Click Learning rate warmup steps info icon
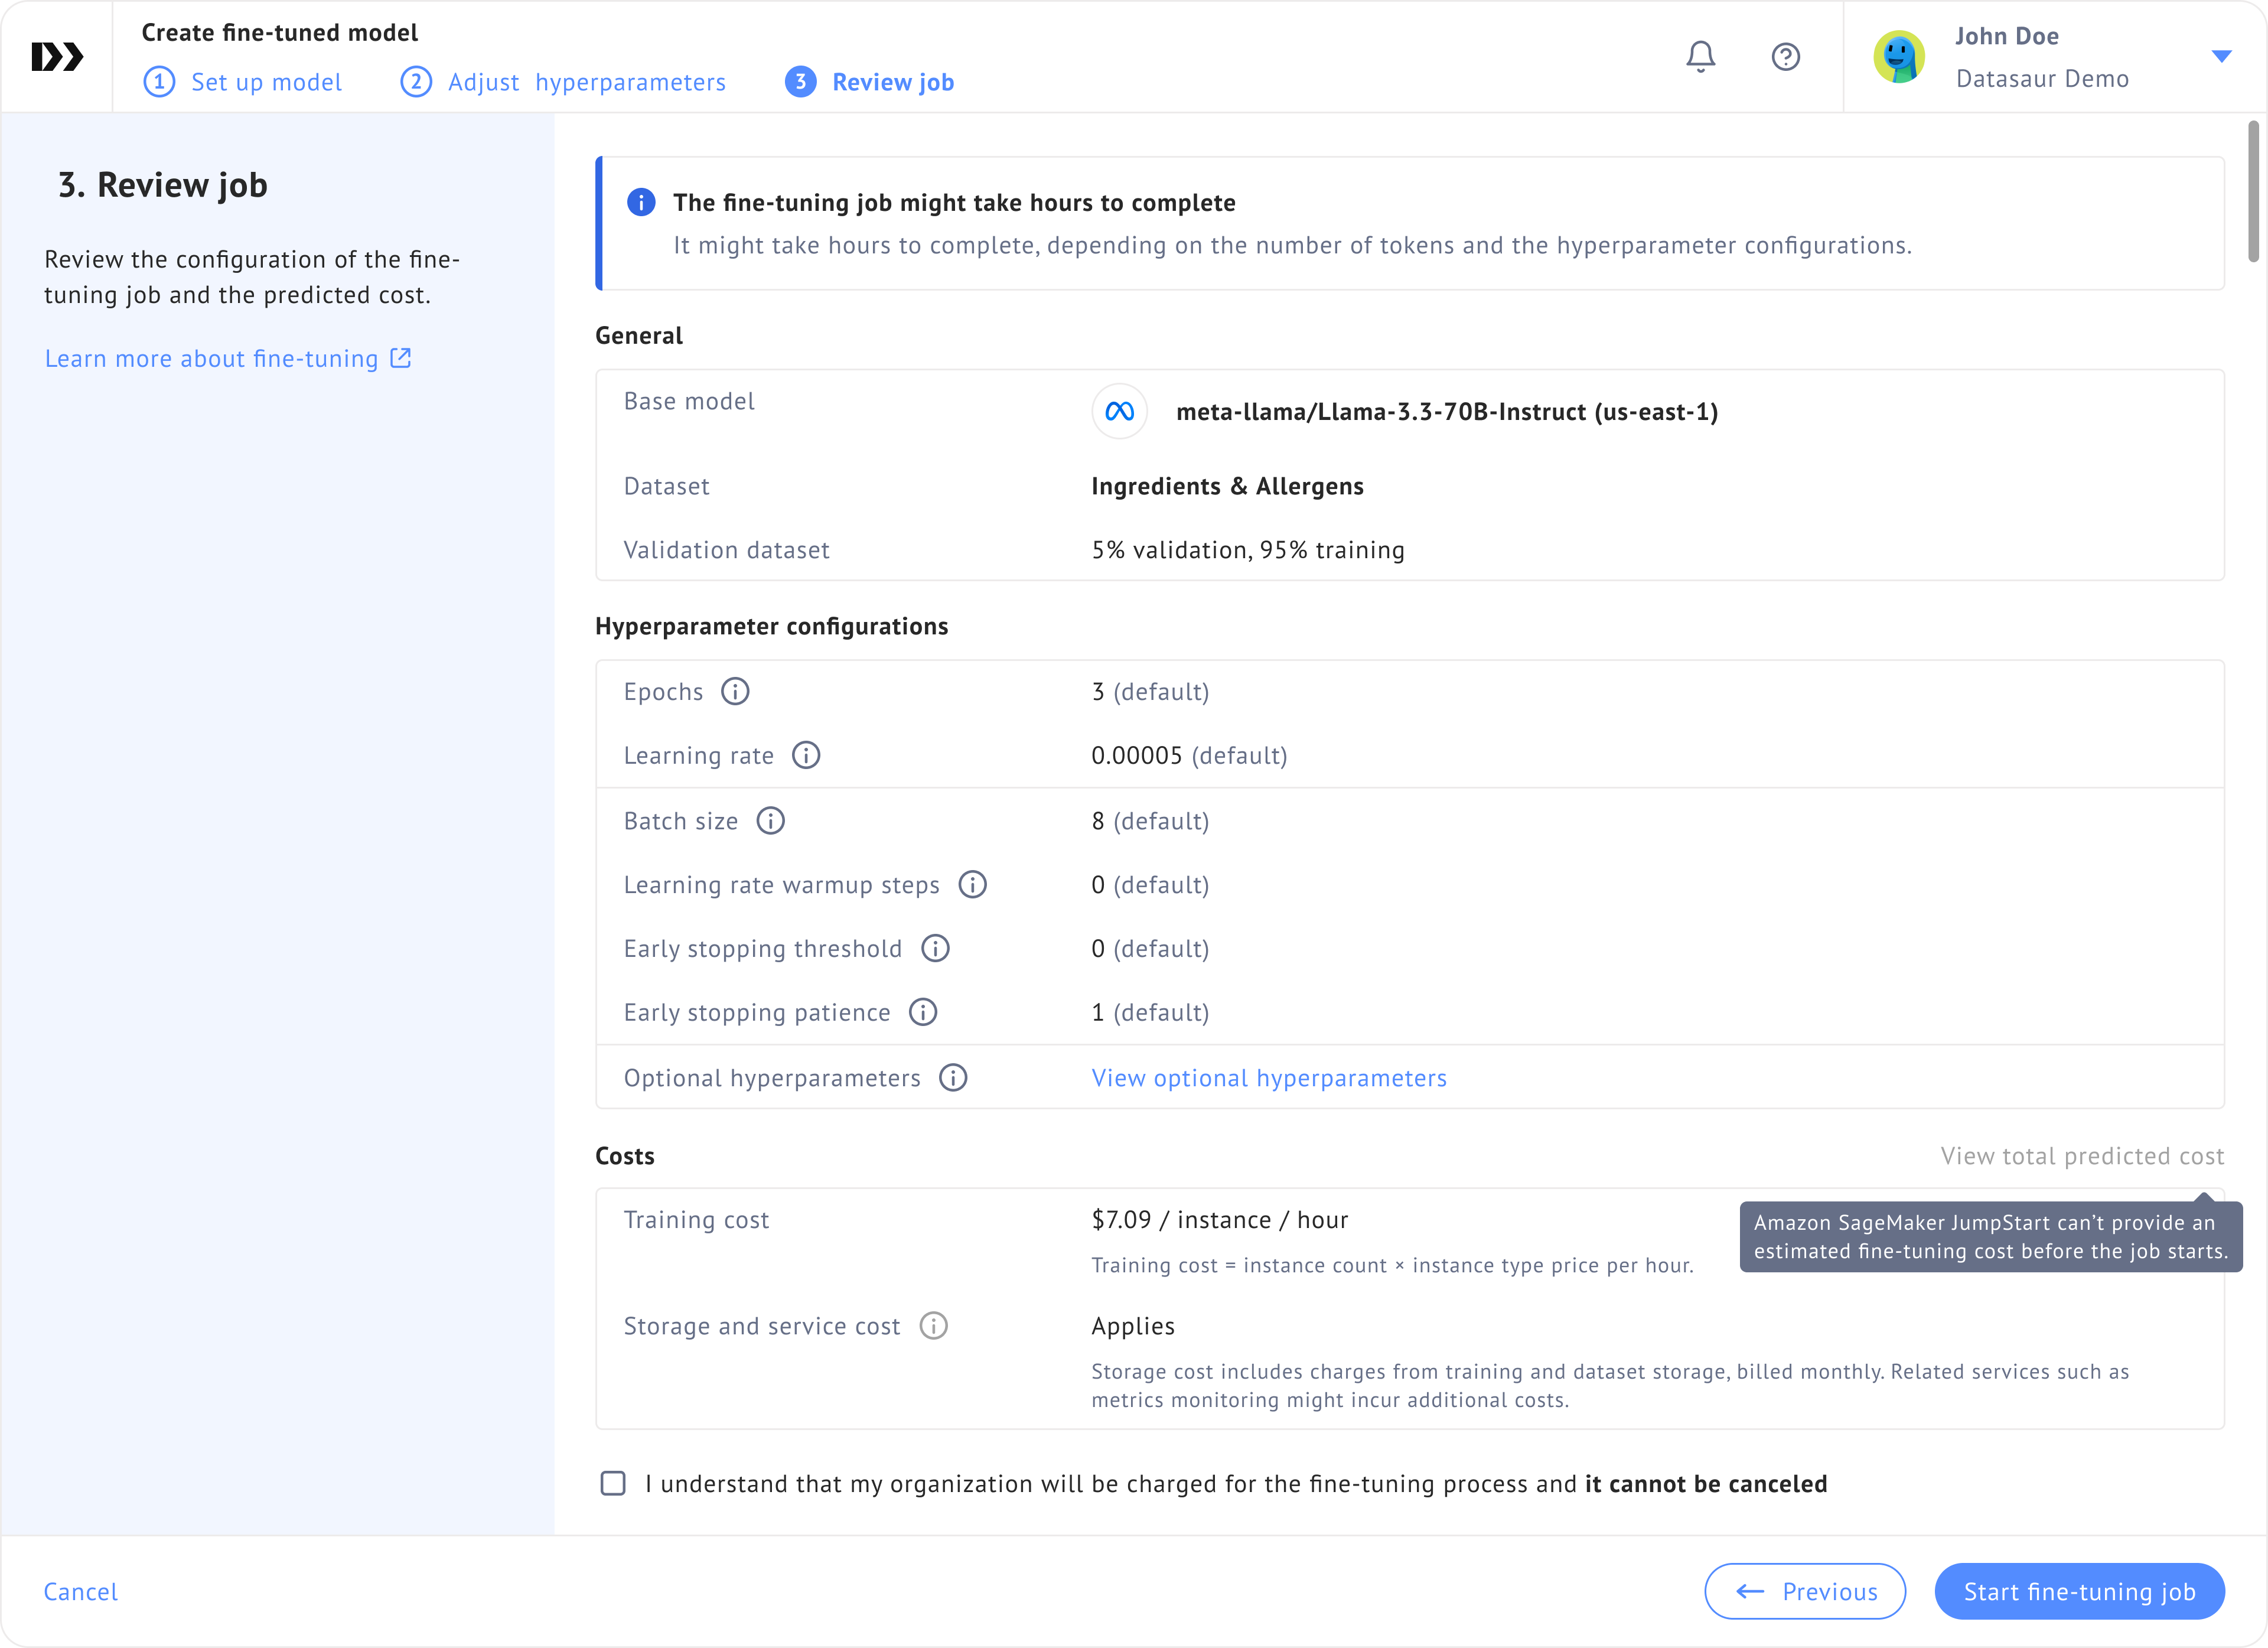The width and height of the screenshot is (2268, 1648). click(x=972, y=885)
